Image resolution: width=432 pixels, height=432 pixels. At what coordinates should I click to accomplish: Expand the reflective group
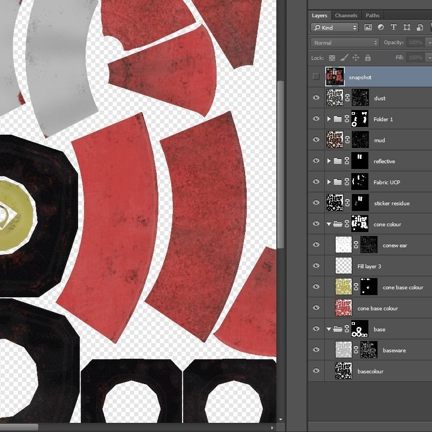pyautogui.click(x=329, y=161)
